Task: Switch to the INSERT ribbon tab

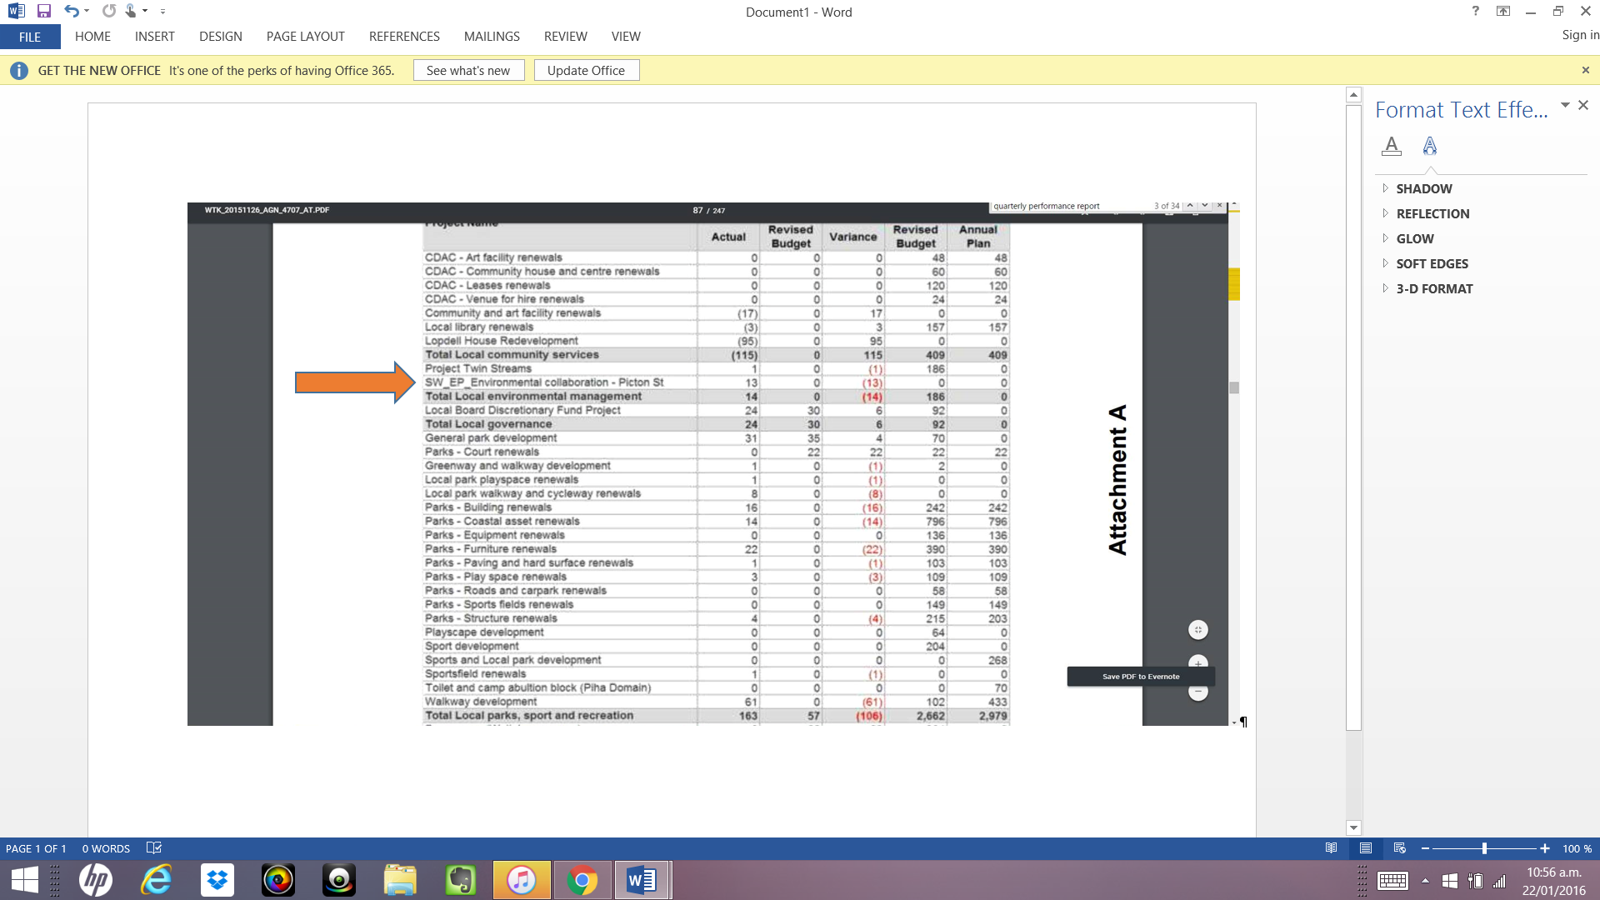Action: (x=155, y=37)
